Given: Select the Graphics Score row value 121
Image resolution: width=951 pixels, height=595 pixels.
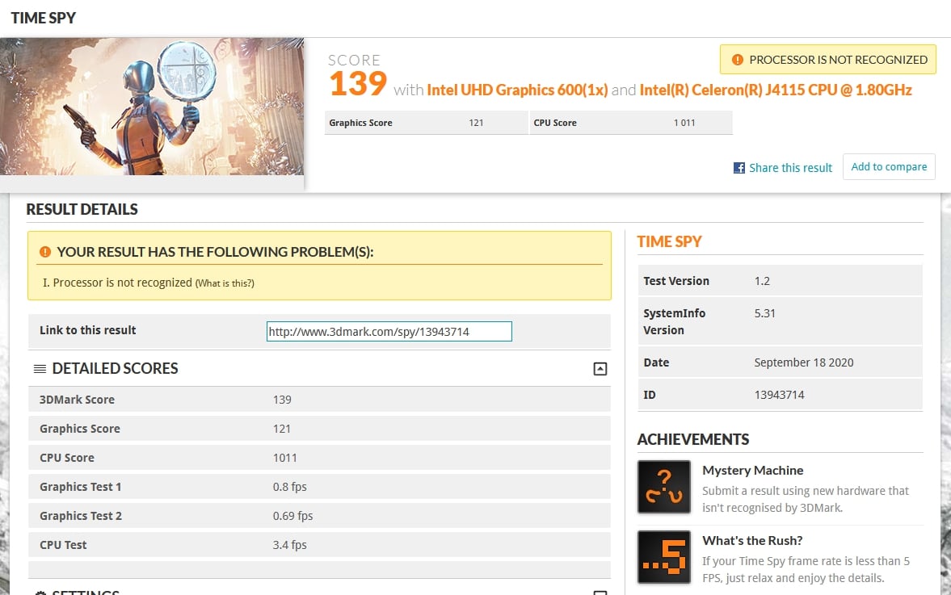Looking at the screenshot, I should point(281,429).
